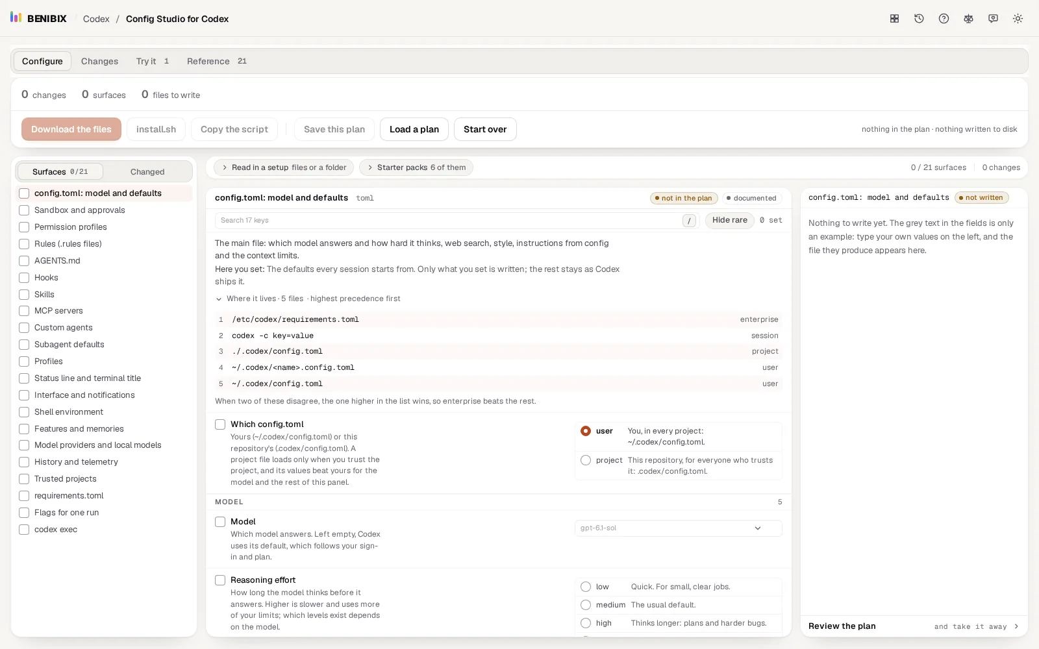Open the feedback heart chat icon
1039x649 pixels.
coord(993,19)
